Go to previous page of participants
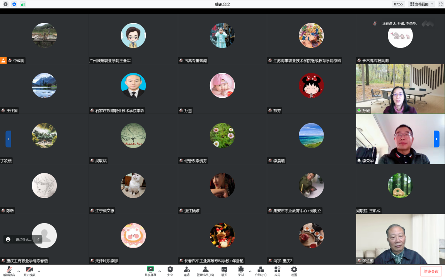This screenshot has width=445, height=278. (8, 139)
